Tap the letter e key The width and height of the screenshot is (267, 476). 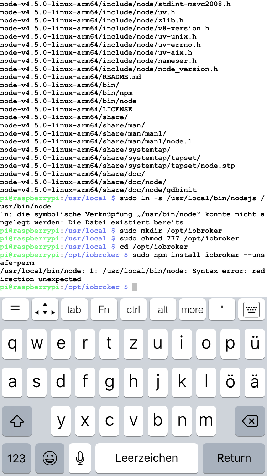pyautogui.click(x=61, y=344)
